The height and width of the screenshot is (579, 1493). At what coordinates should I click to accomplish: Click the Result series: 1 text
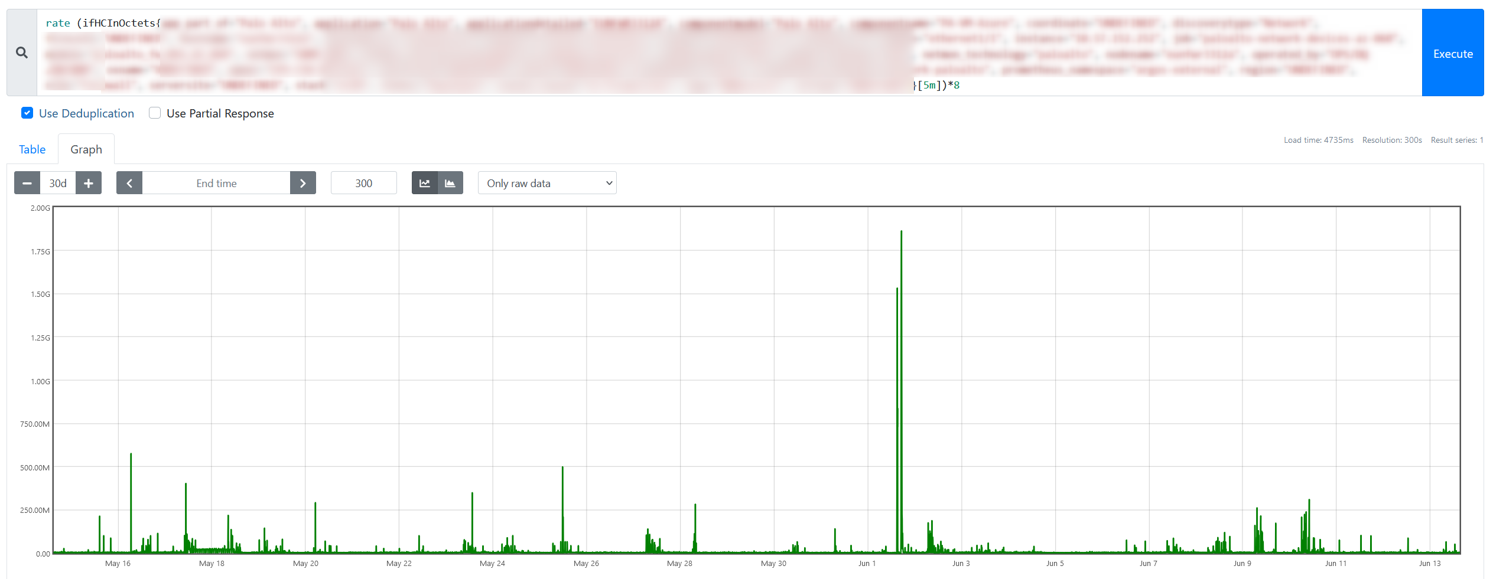1457,140
